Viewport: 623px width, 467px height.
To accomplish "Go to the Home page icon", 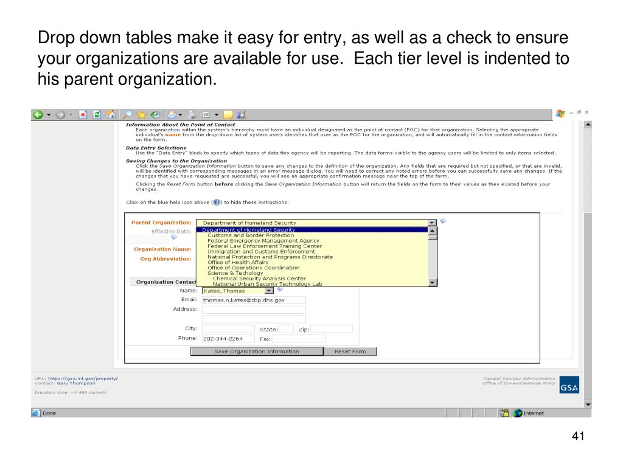I will click(x=112, y=115).
